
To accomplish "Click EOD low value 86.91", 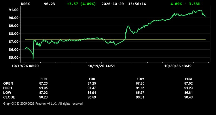I will 92,93.
